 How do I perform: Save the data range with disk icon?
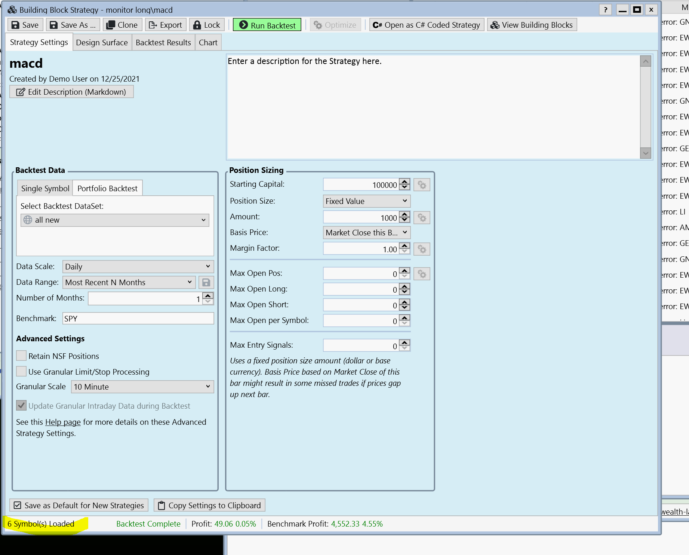click(x=206, y=283)
